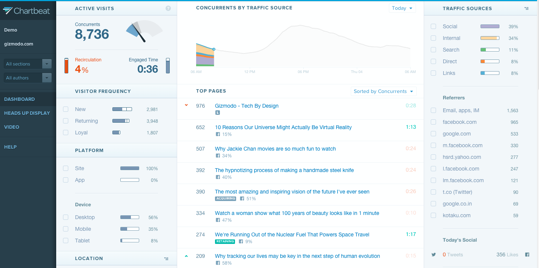This screenshot has width=539, height=268.
Task: Filter by Tablet device checkbox
Action: [x=66, y=241]
